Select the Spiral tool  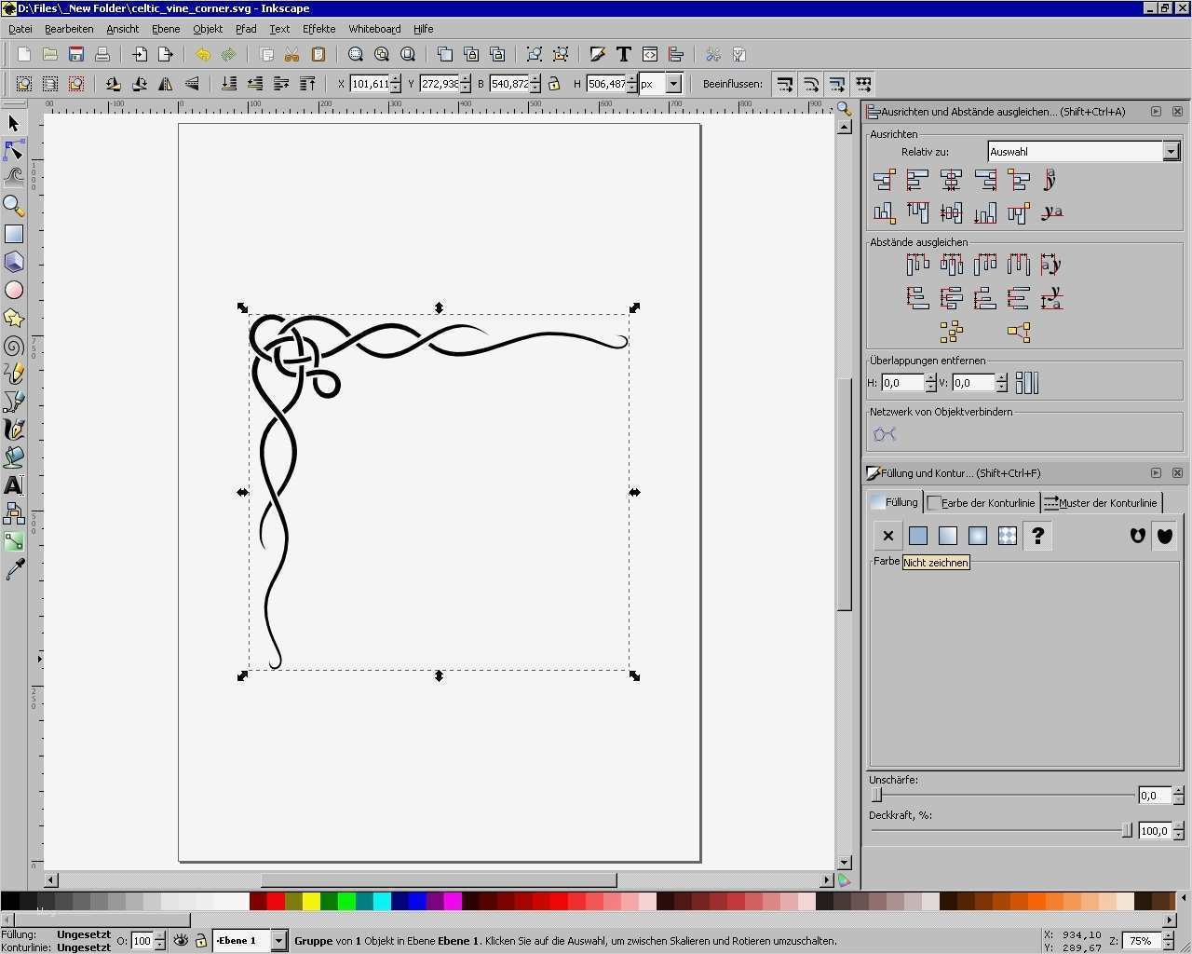coord(14,347)
